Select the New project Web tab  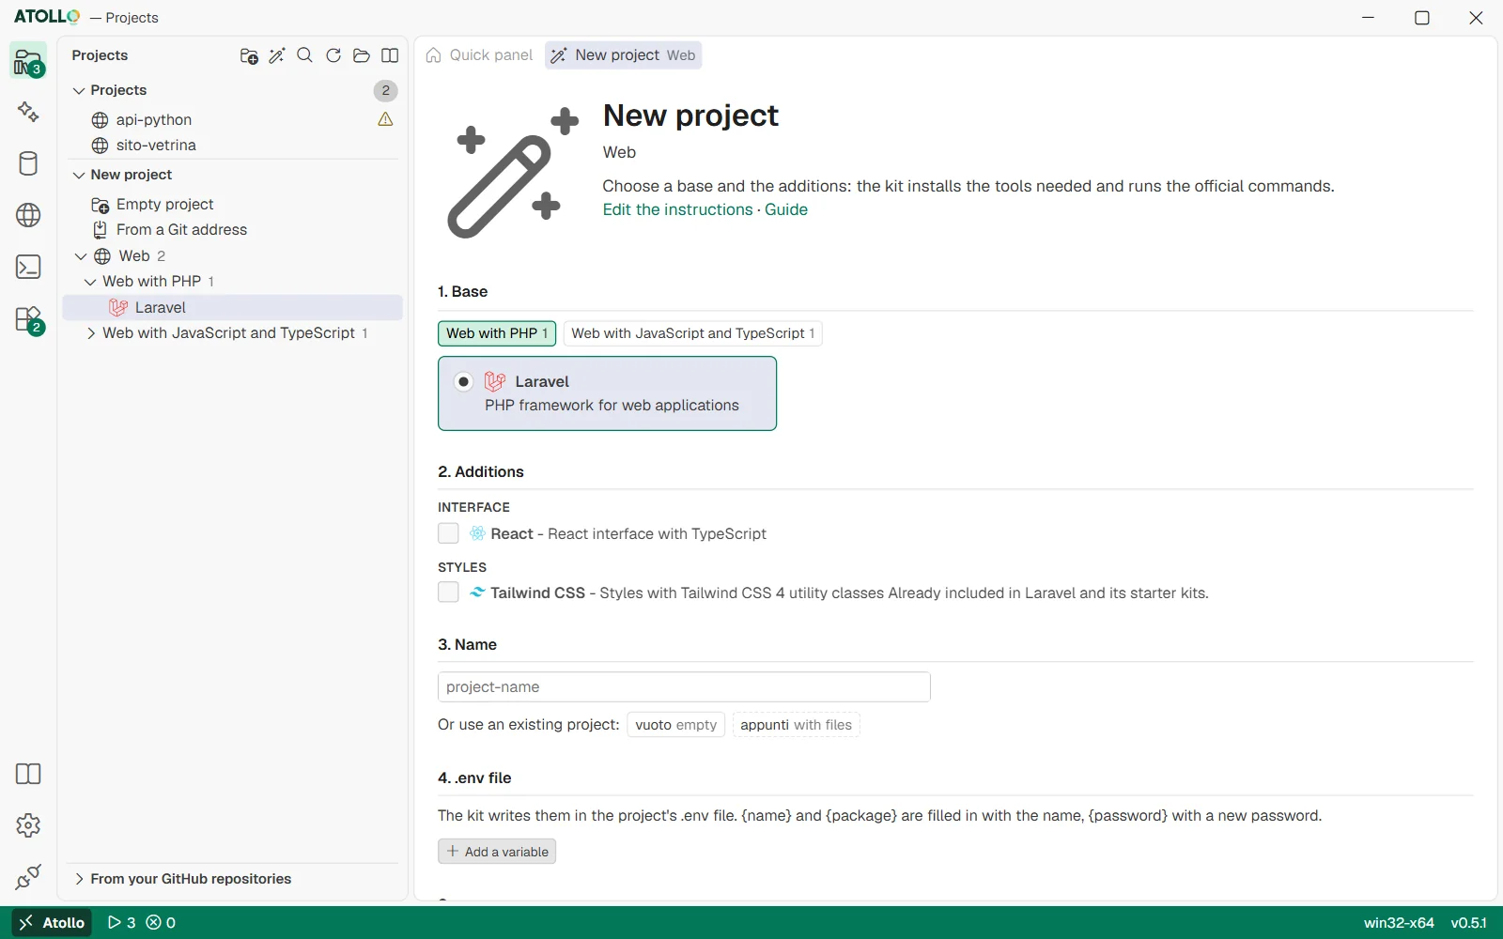pyautogui.click(x=624, y=55)
